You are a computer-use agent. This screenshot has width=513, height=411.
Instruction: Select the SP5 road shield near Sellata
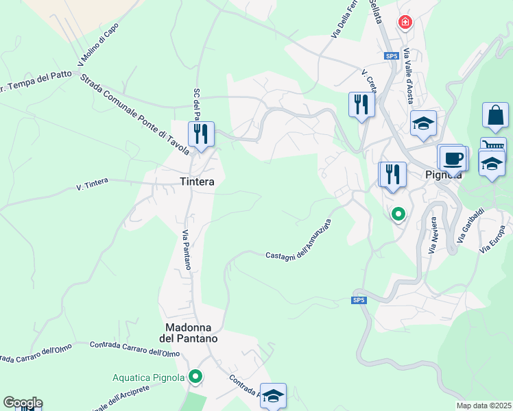392,56
